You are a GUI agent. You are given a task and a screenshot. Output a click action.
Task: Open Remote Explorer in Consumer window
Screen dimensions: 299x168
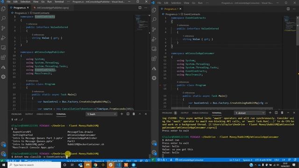click(x=154, y=49)
